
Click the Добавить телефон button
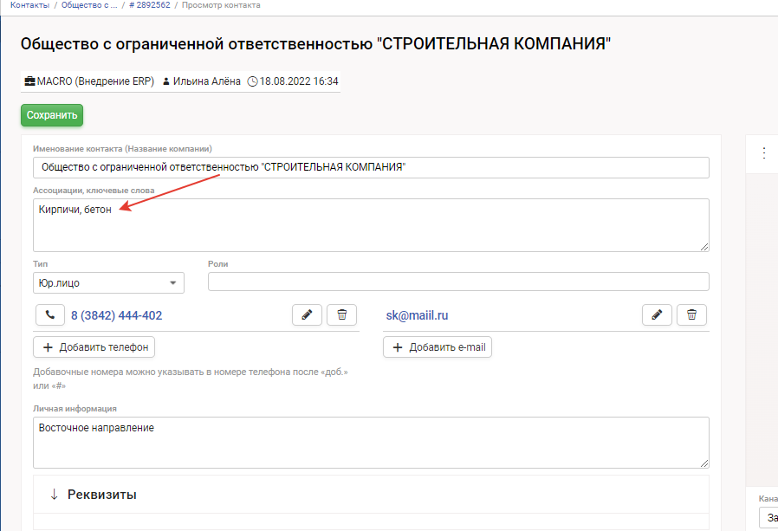[94, 347]
